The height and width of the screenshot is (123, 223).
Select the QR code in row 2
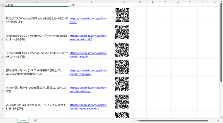(x=122, y=15)
